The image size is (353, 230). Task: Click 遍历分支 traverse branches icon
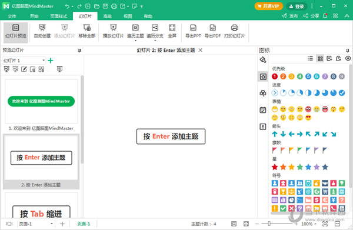pos(155,31)
